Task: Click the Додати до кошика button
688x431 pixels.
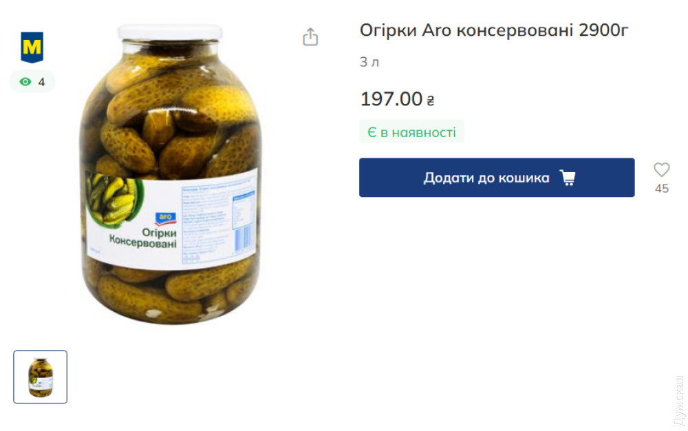Action: tap(497, 178)
